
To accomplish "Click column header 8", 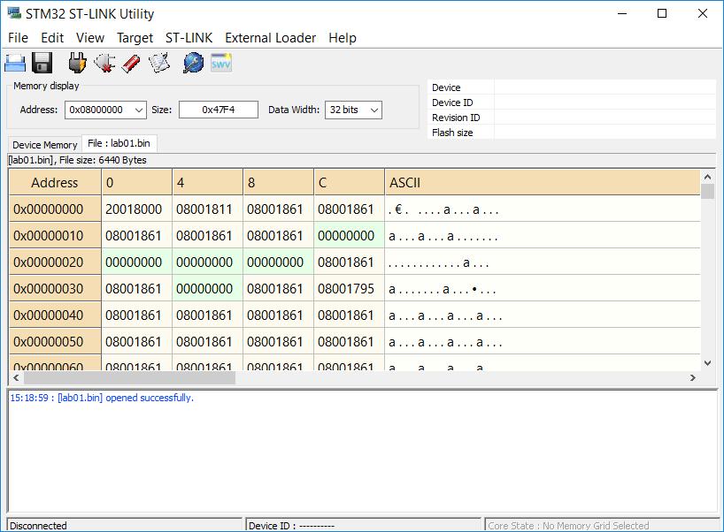I will point(279,183).
